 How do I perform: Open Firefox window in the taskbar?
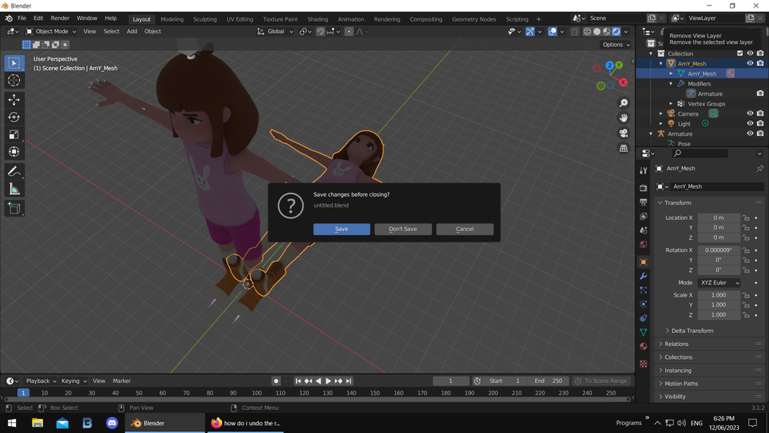[x=246, y=423]
